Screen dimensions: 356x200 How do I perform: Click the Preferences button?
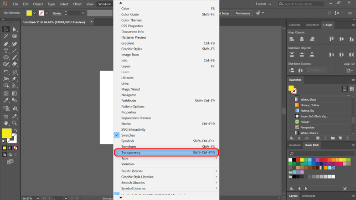[x=242, y=13]
